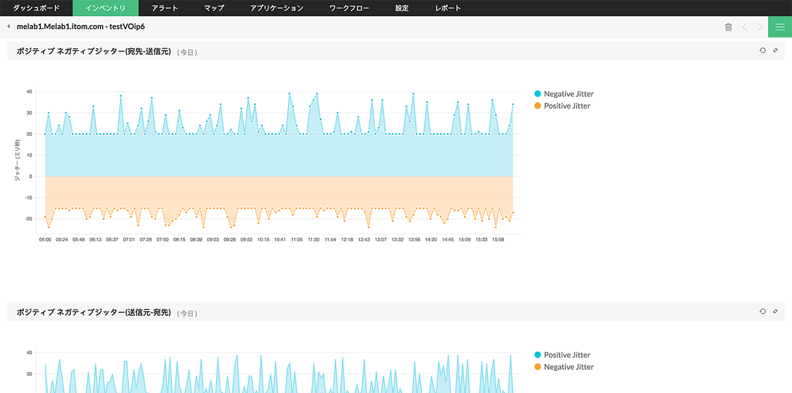Go to next monitor with right chevron

[760, 27]
